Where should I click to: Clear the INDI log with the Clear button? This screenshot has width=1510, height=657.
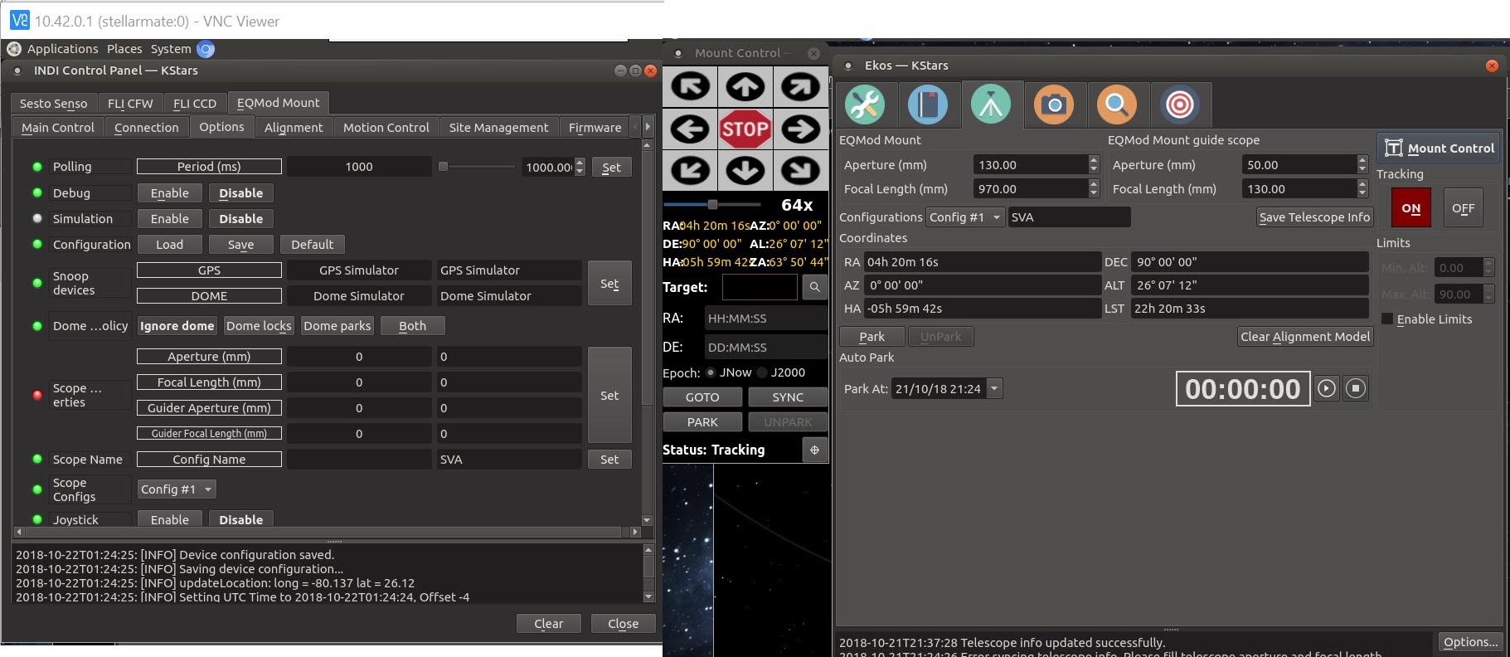click(x=548, y=624)
